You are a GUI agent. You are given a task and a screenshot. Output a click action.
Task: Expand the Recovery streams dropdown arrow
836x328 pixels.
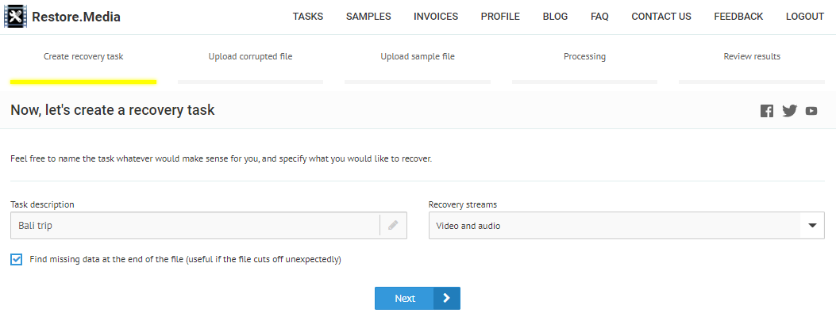click(812, 226)
